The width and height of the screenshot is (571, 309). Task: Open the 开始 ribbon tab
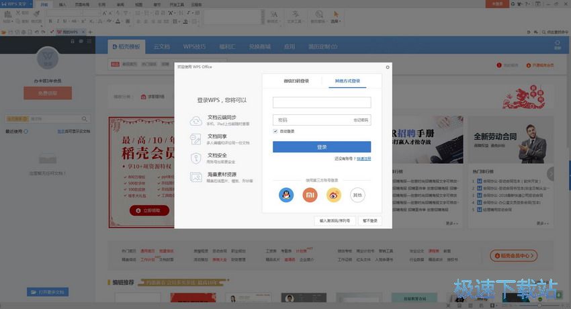(x=44, y=5)
